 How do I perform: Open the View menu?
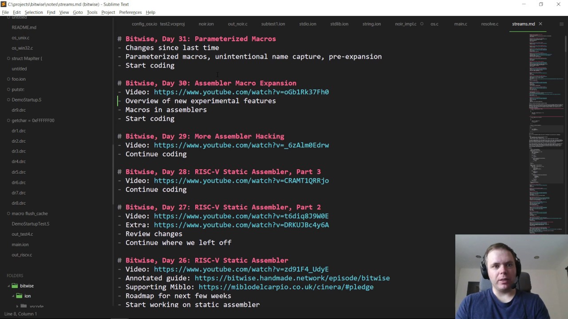(64, 12)
